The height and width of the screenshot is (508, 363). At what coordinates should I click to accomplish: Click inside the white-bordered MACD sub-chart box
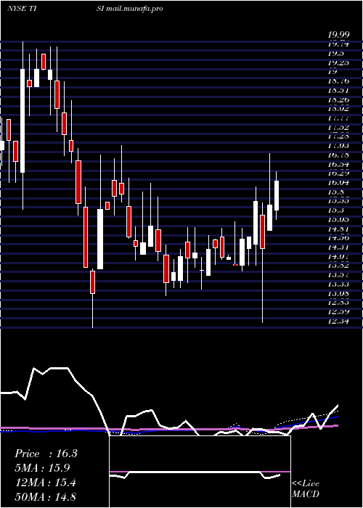click(200, 472)
